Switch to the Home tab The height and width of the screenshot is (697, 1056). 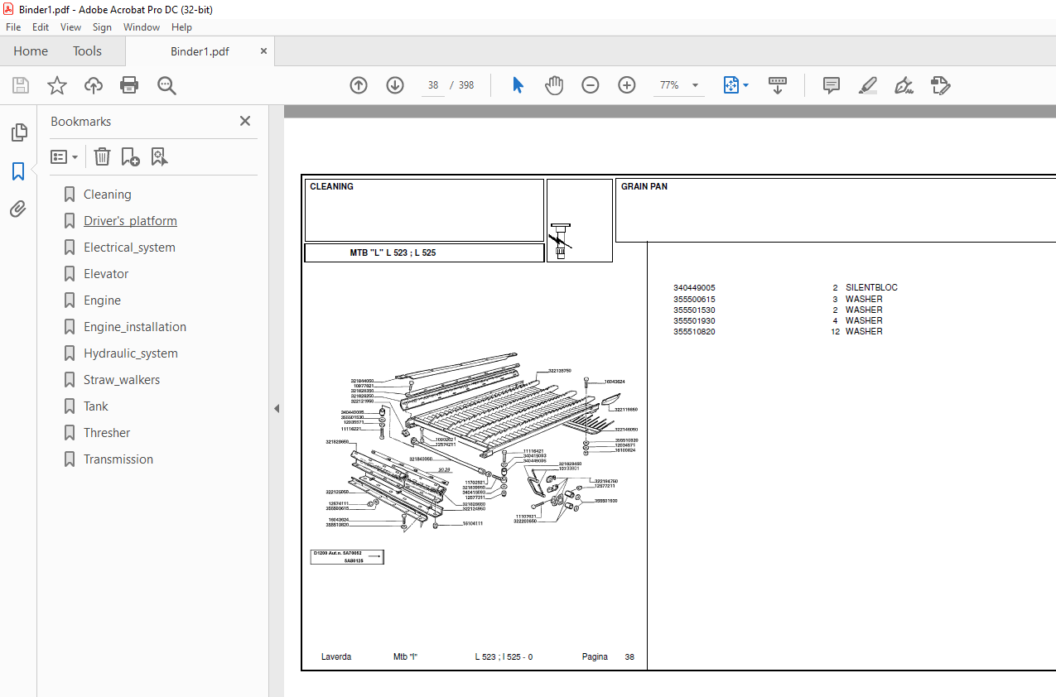pyautogui.click(x=31, y=51)
